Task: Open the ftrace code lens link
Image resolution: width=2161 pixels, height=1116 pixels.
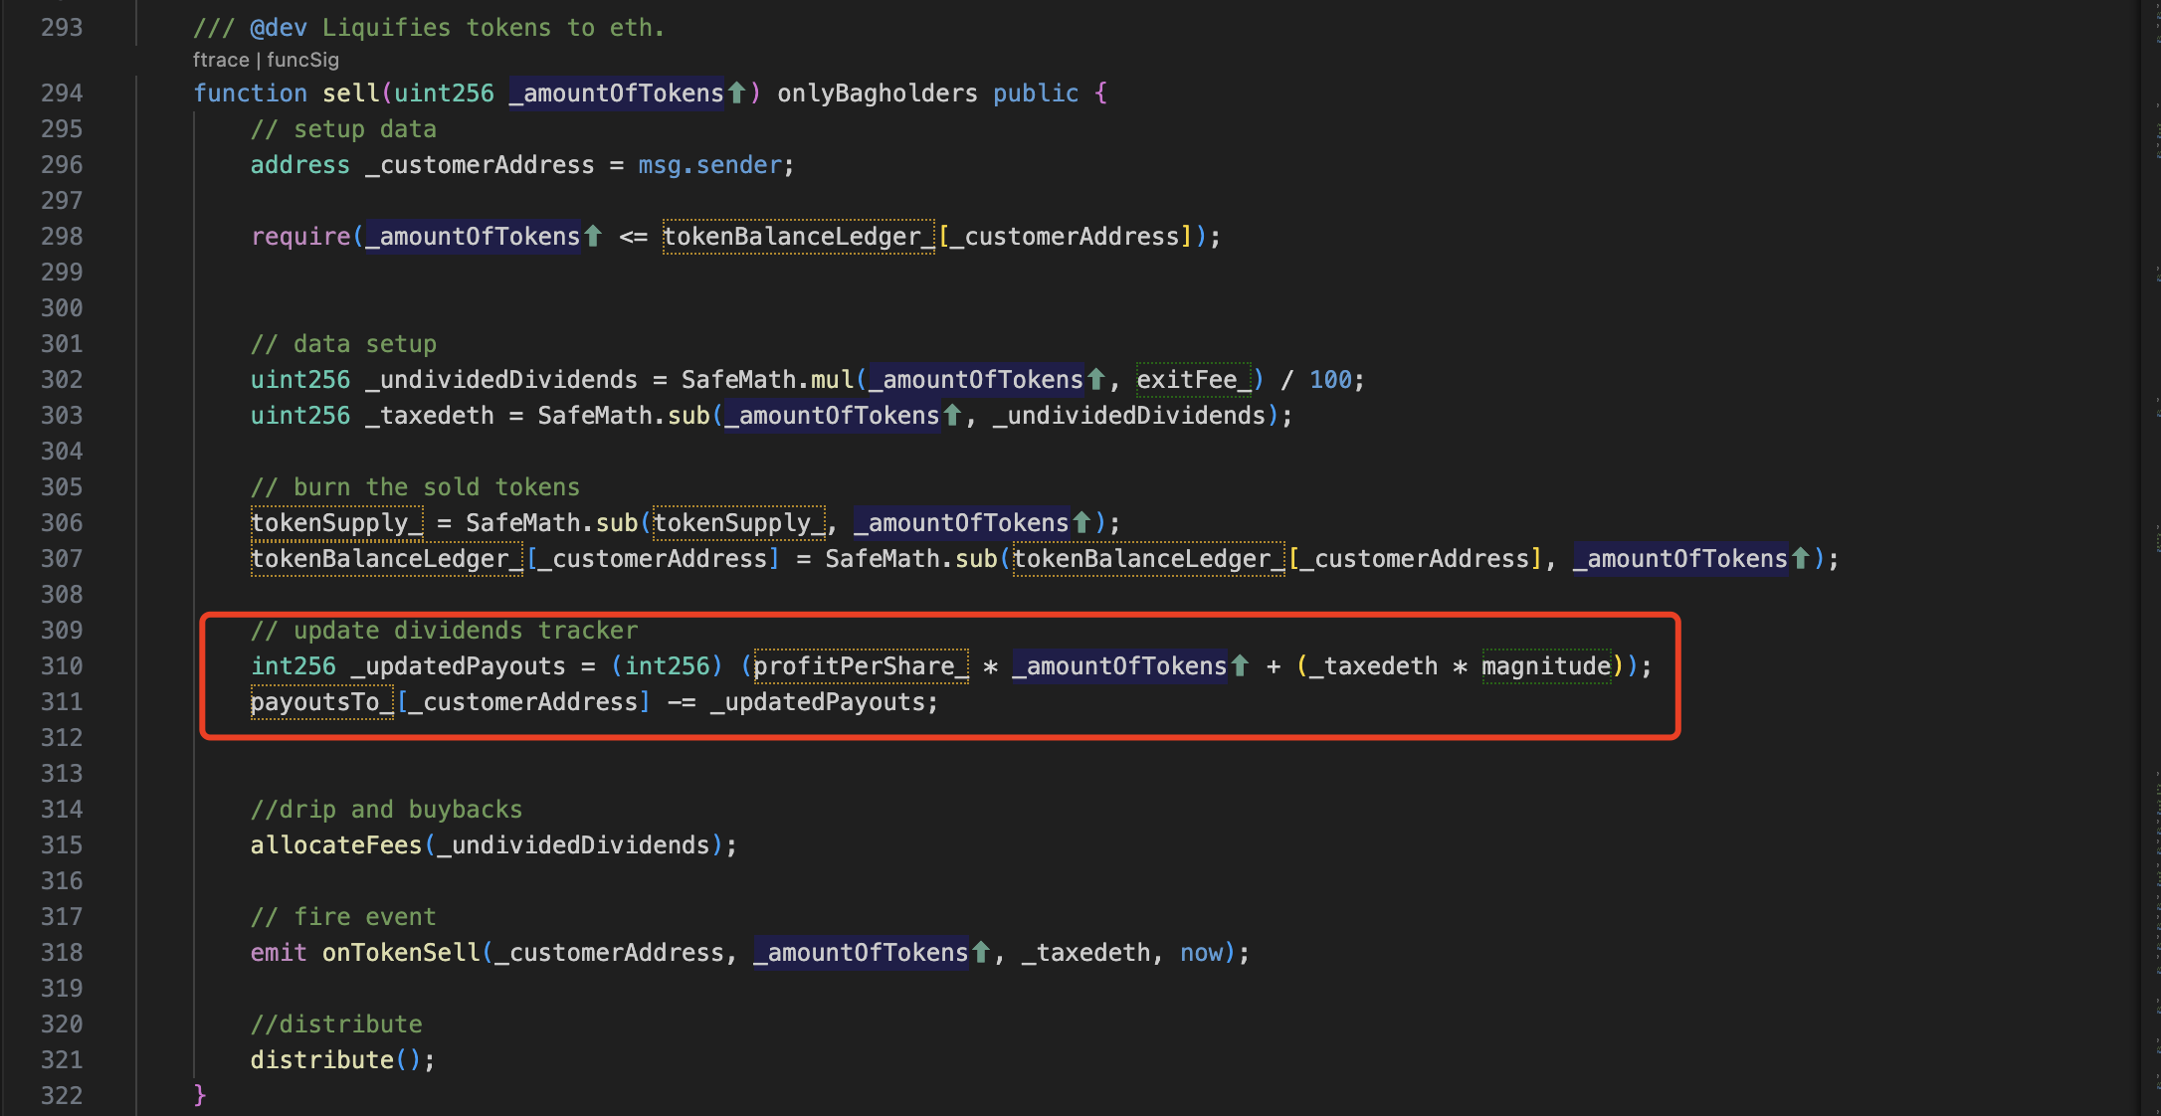Action: (x=221, y=60)
